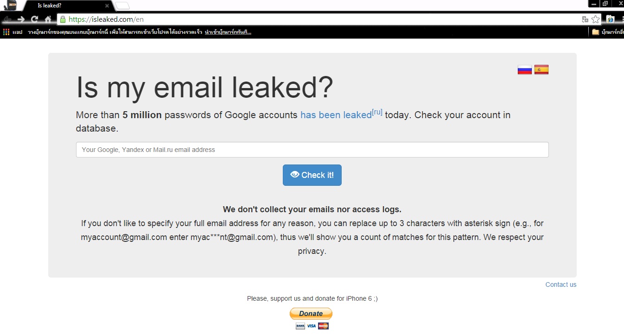Reload the current page
The width and height of the screenshot is (624, 335).
click(34, 19)
